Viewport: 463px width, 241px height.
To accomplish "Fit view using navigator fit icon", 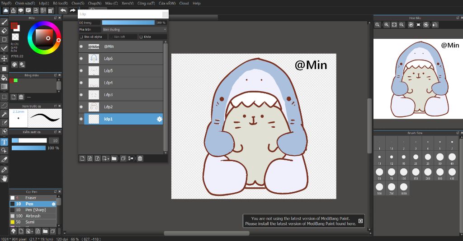I will [394, 25].
